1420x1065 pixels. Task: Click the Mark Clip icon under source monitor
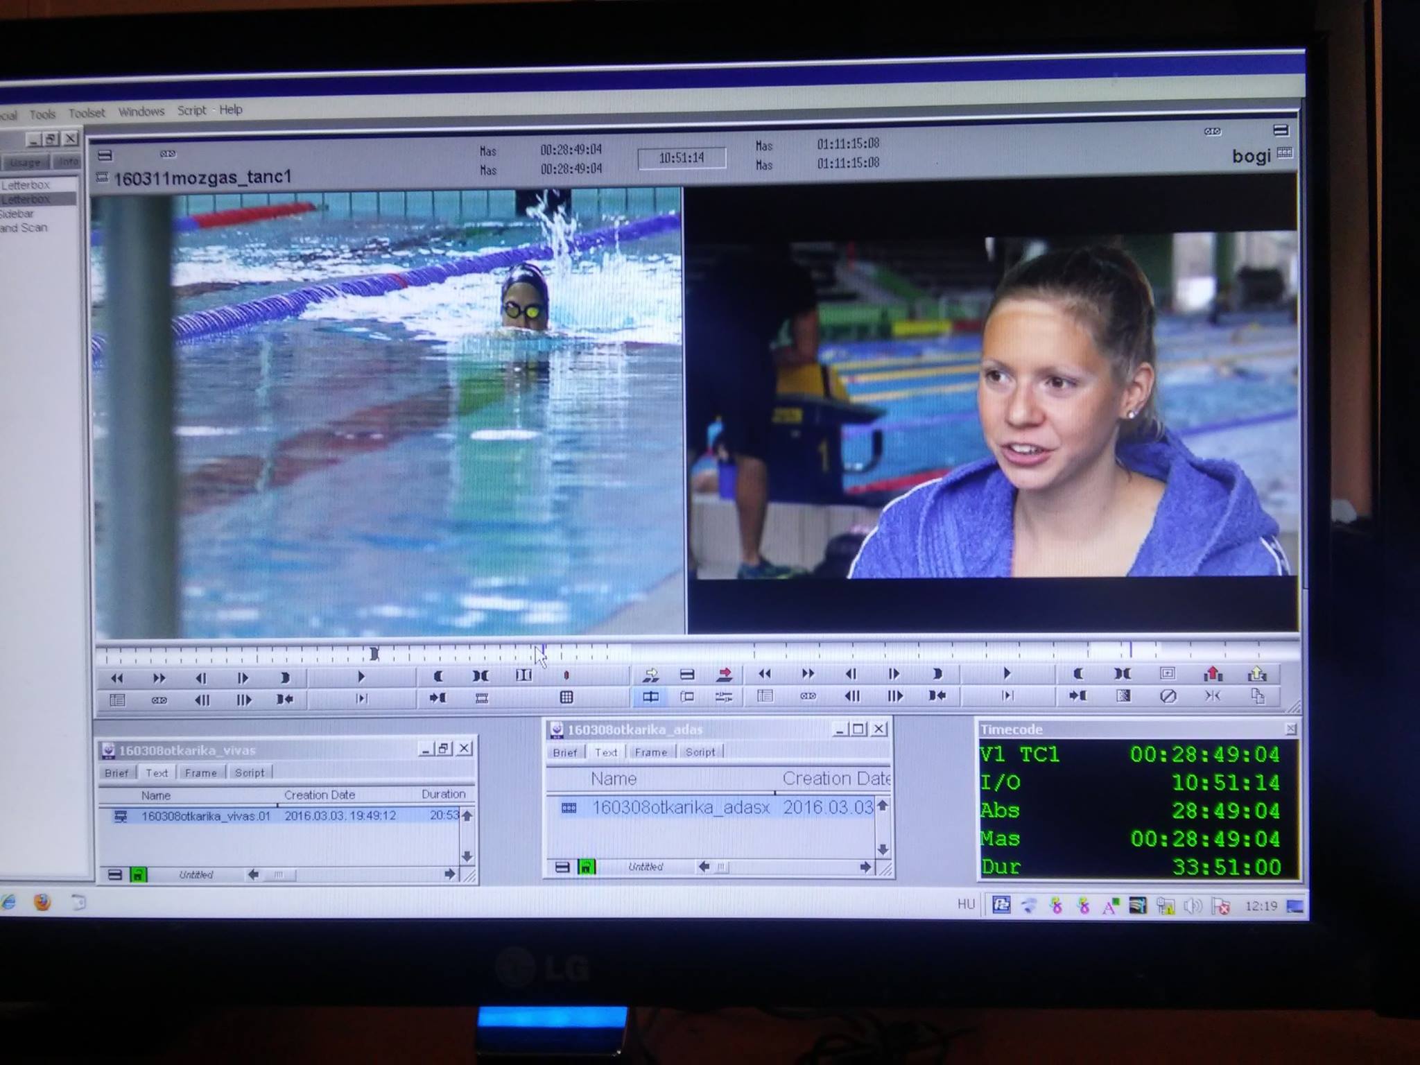tap(523, 675)
